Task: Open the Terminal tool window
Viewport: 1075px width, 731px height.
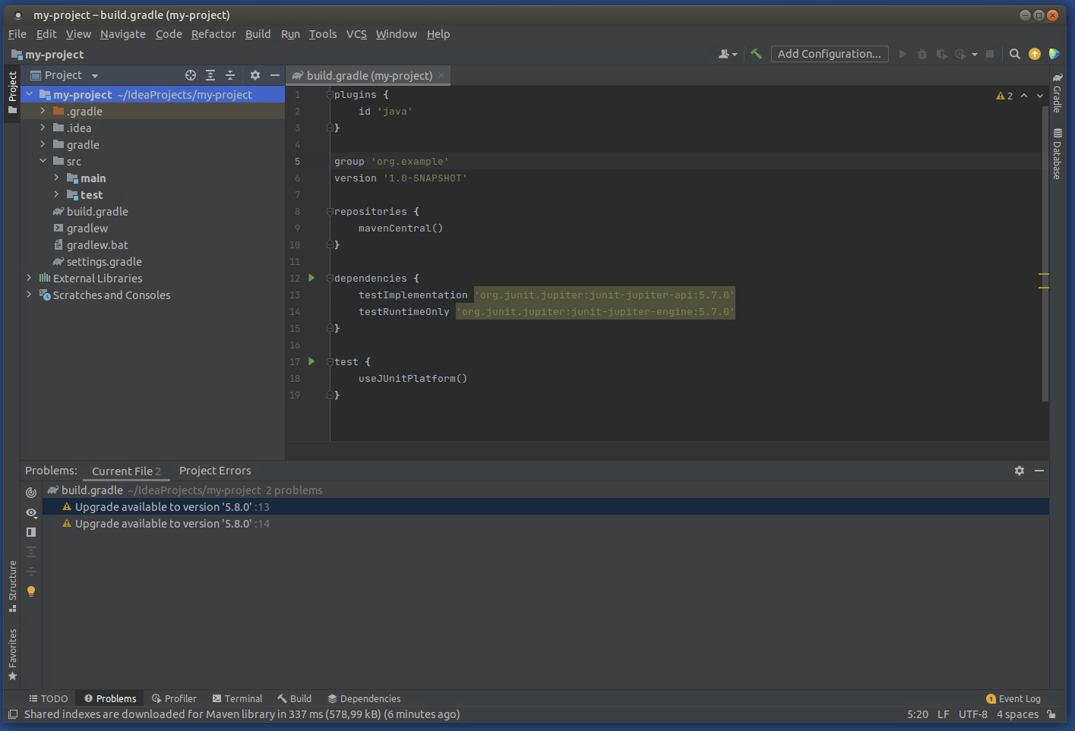Action: 237,699
